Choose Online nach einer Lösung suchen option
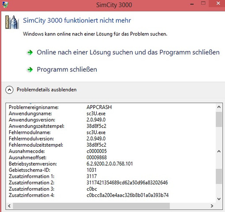 [x=128, y=52]
